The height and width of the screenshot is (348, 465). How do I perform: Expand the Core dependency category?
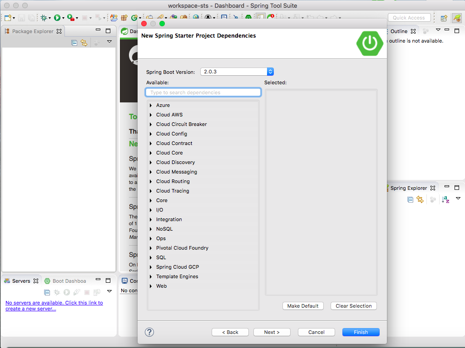pos(151,200)
